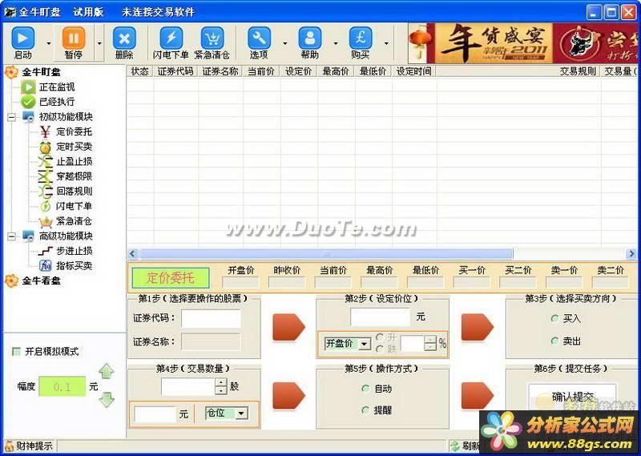Collapse the 高级功能模块 tree node
The image size is (641, 456).
tap(12, 236)
